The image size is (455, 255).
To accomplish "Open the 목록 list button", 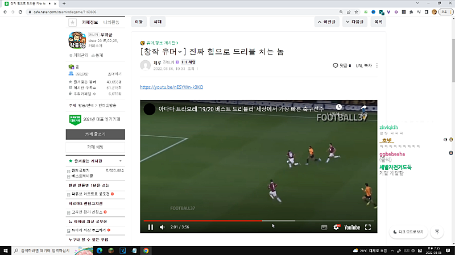I will (x=378, y=22).
